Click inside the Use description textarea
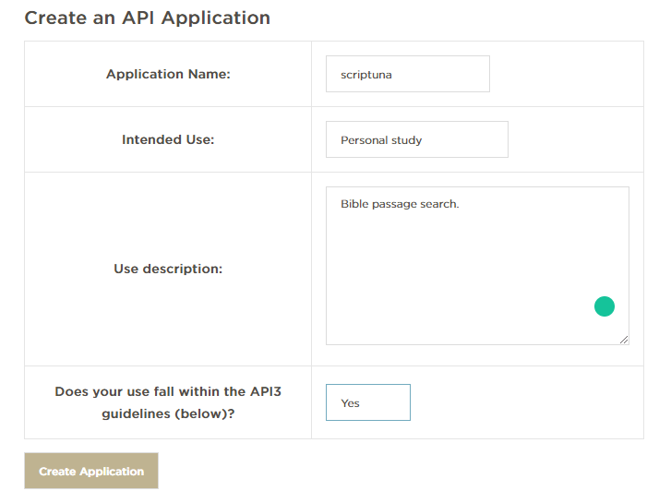659x503 pixels. point(477,266)
